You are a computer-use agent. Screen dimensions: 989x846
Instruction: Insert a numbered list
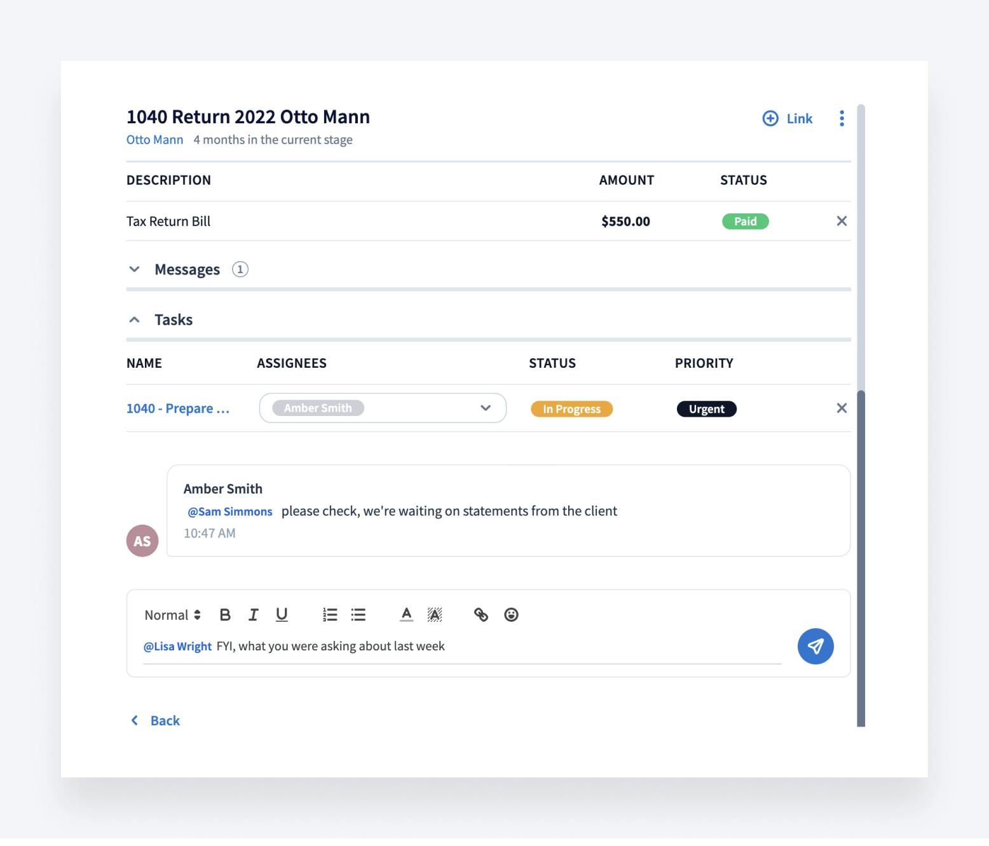pyautogui.click(x=330, y=615)
